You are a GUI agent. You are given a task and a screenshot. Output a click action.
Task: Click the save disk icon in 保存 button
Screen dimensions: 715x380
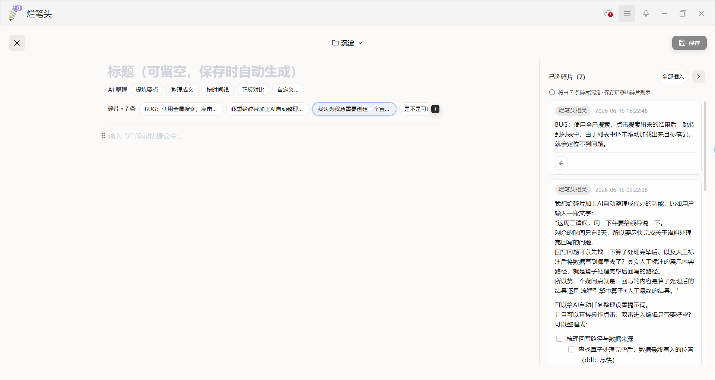(682, 43)
